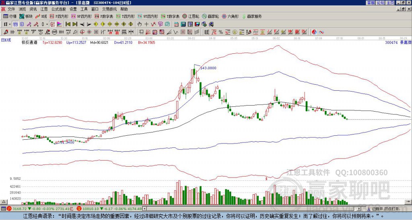Image resolution: width=412 pixels, height=220 pixels.
Task: Click the Up=113.2527 value
Action: [x=76, y=42]
